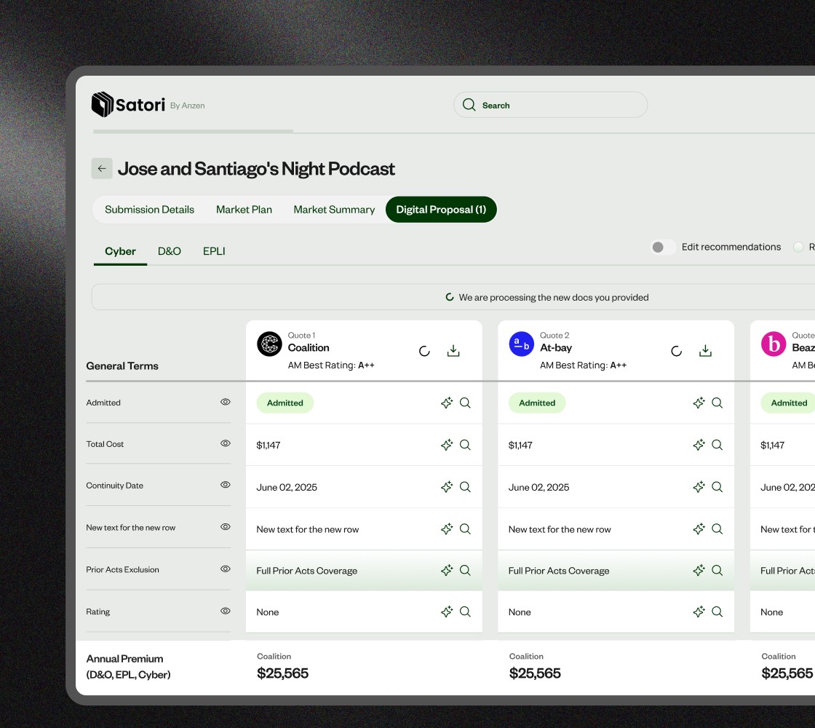The image size is (815, 728).
Task: Select the Cyber coverage tab
Action: point(120,251)
